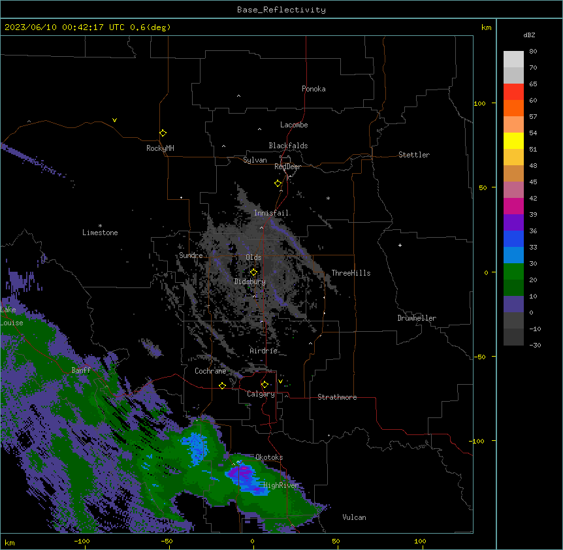
Task: Select the red 60-65 dBZ legend swatch
Action: (513, 92)
